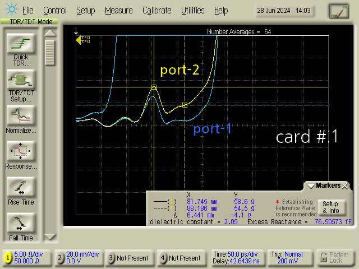Viewport: 359px width, 269px height.
Task: Open the Normalize function
Action: 21,115
